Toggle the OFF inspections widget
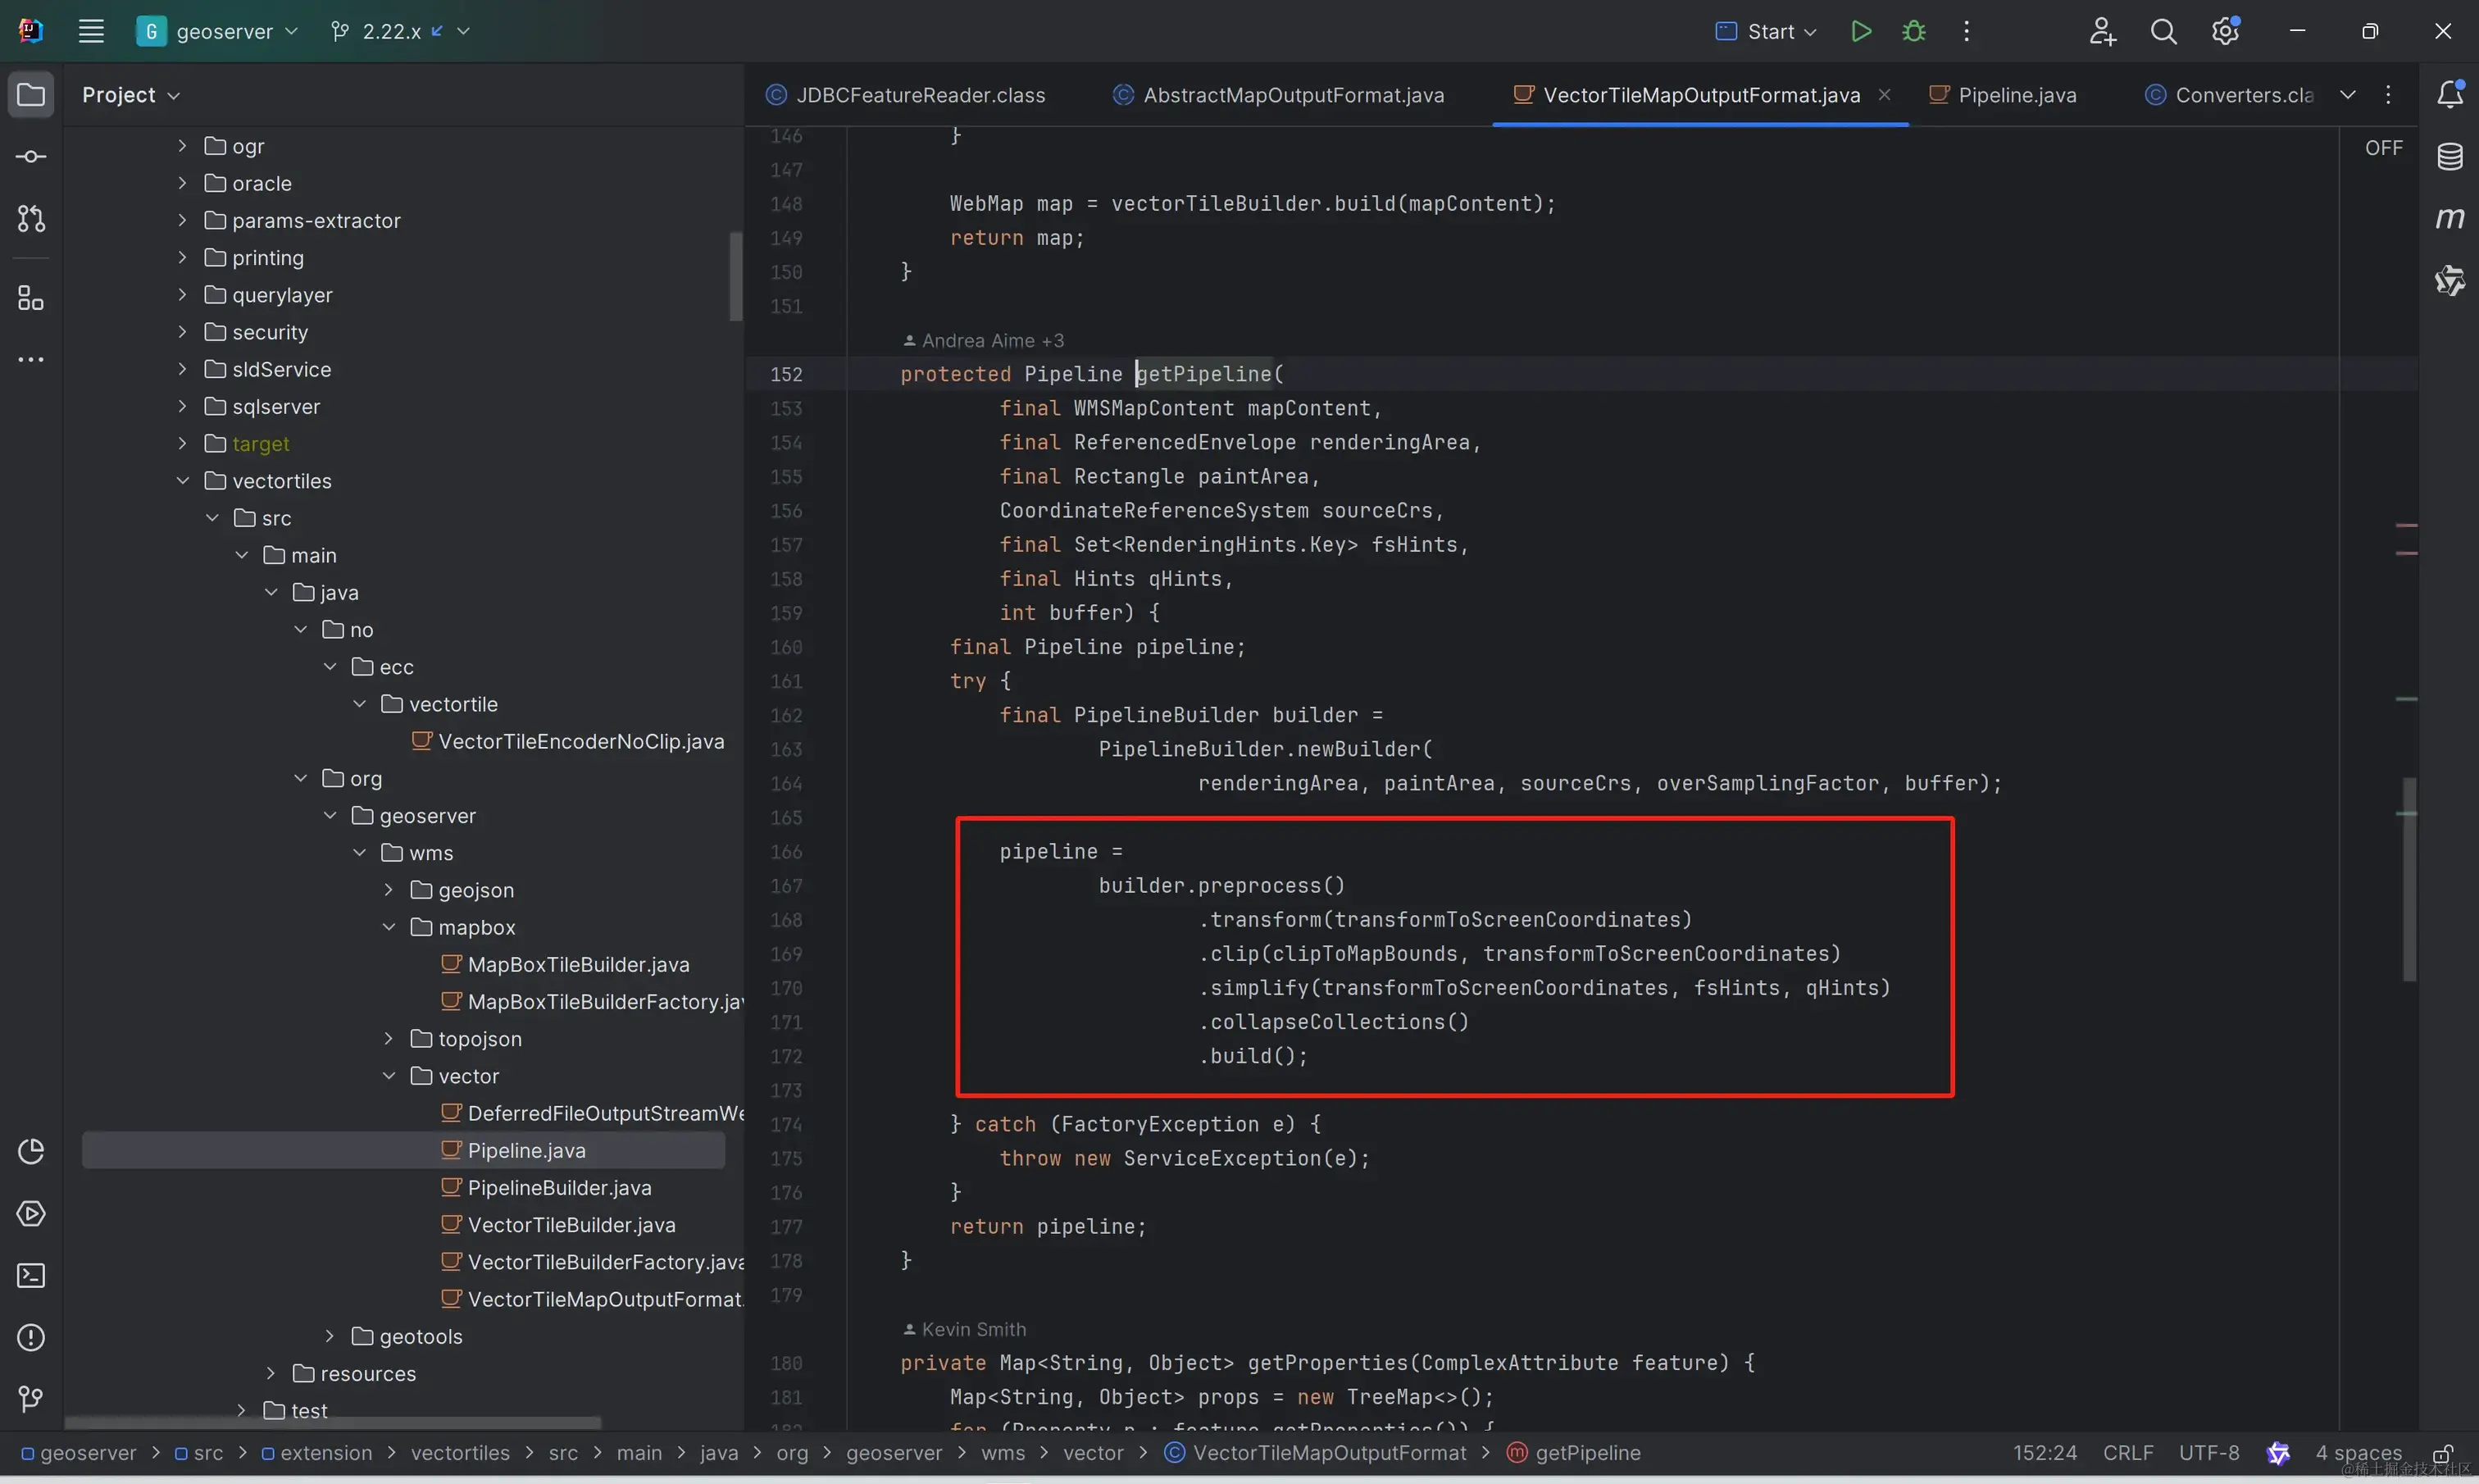 click(2383, 148)
